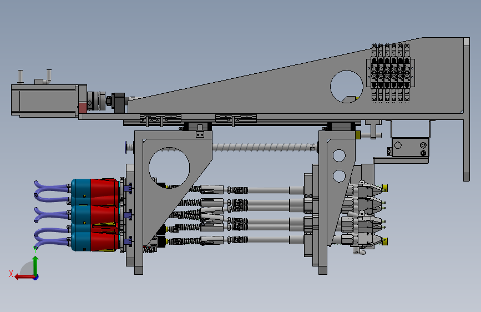Select the small control box with round buttons
This screenshot has height=312, width=481.
[410, 147]
